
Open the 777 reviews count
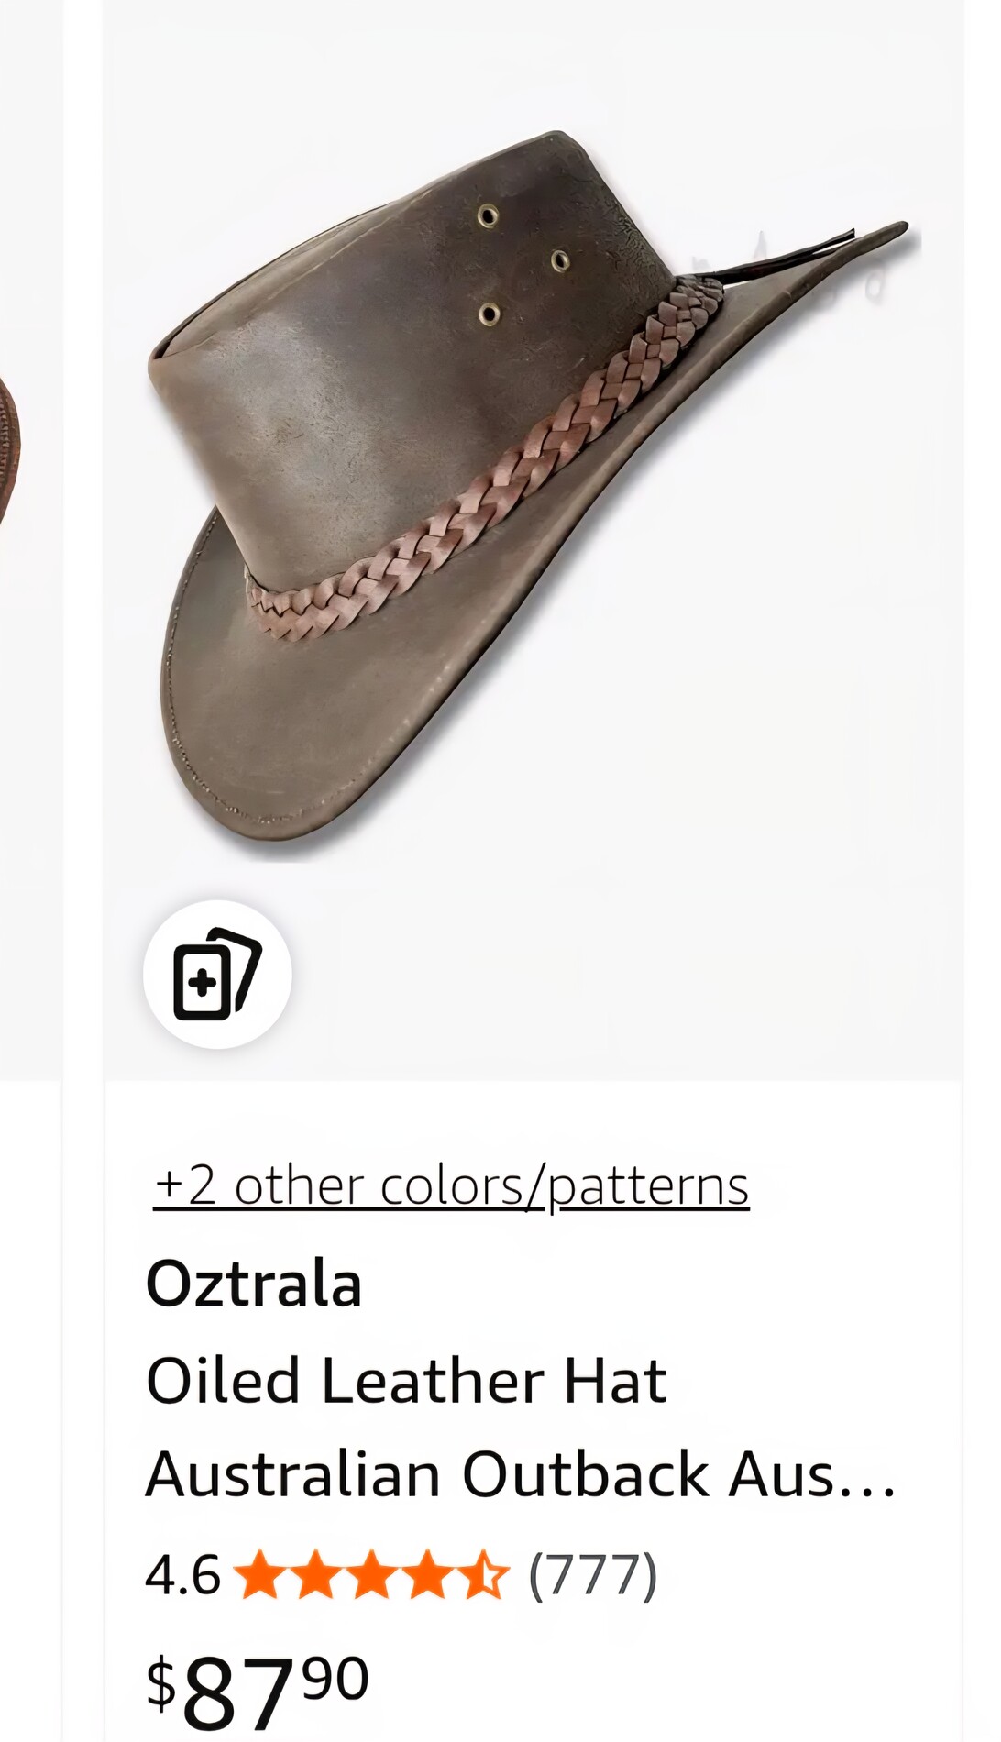tap(593, 1575)
